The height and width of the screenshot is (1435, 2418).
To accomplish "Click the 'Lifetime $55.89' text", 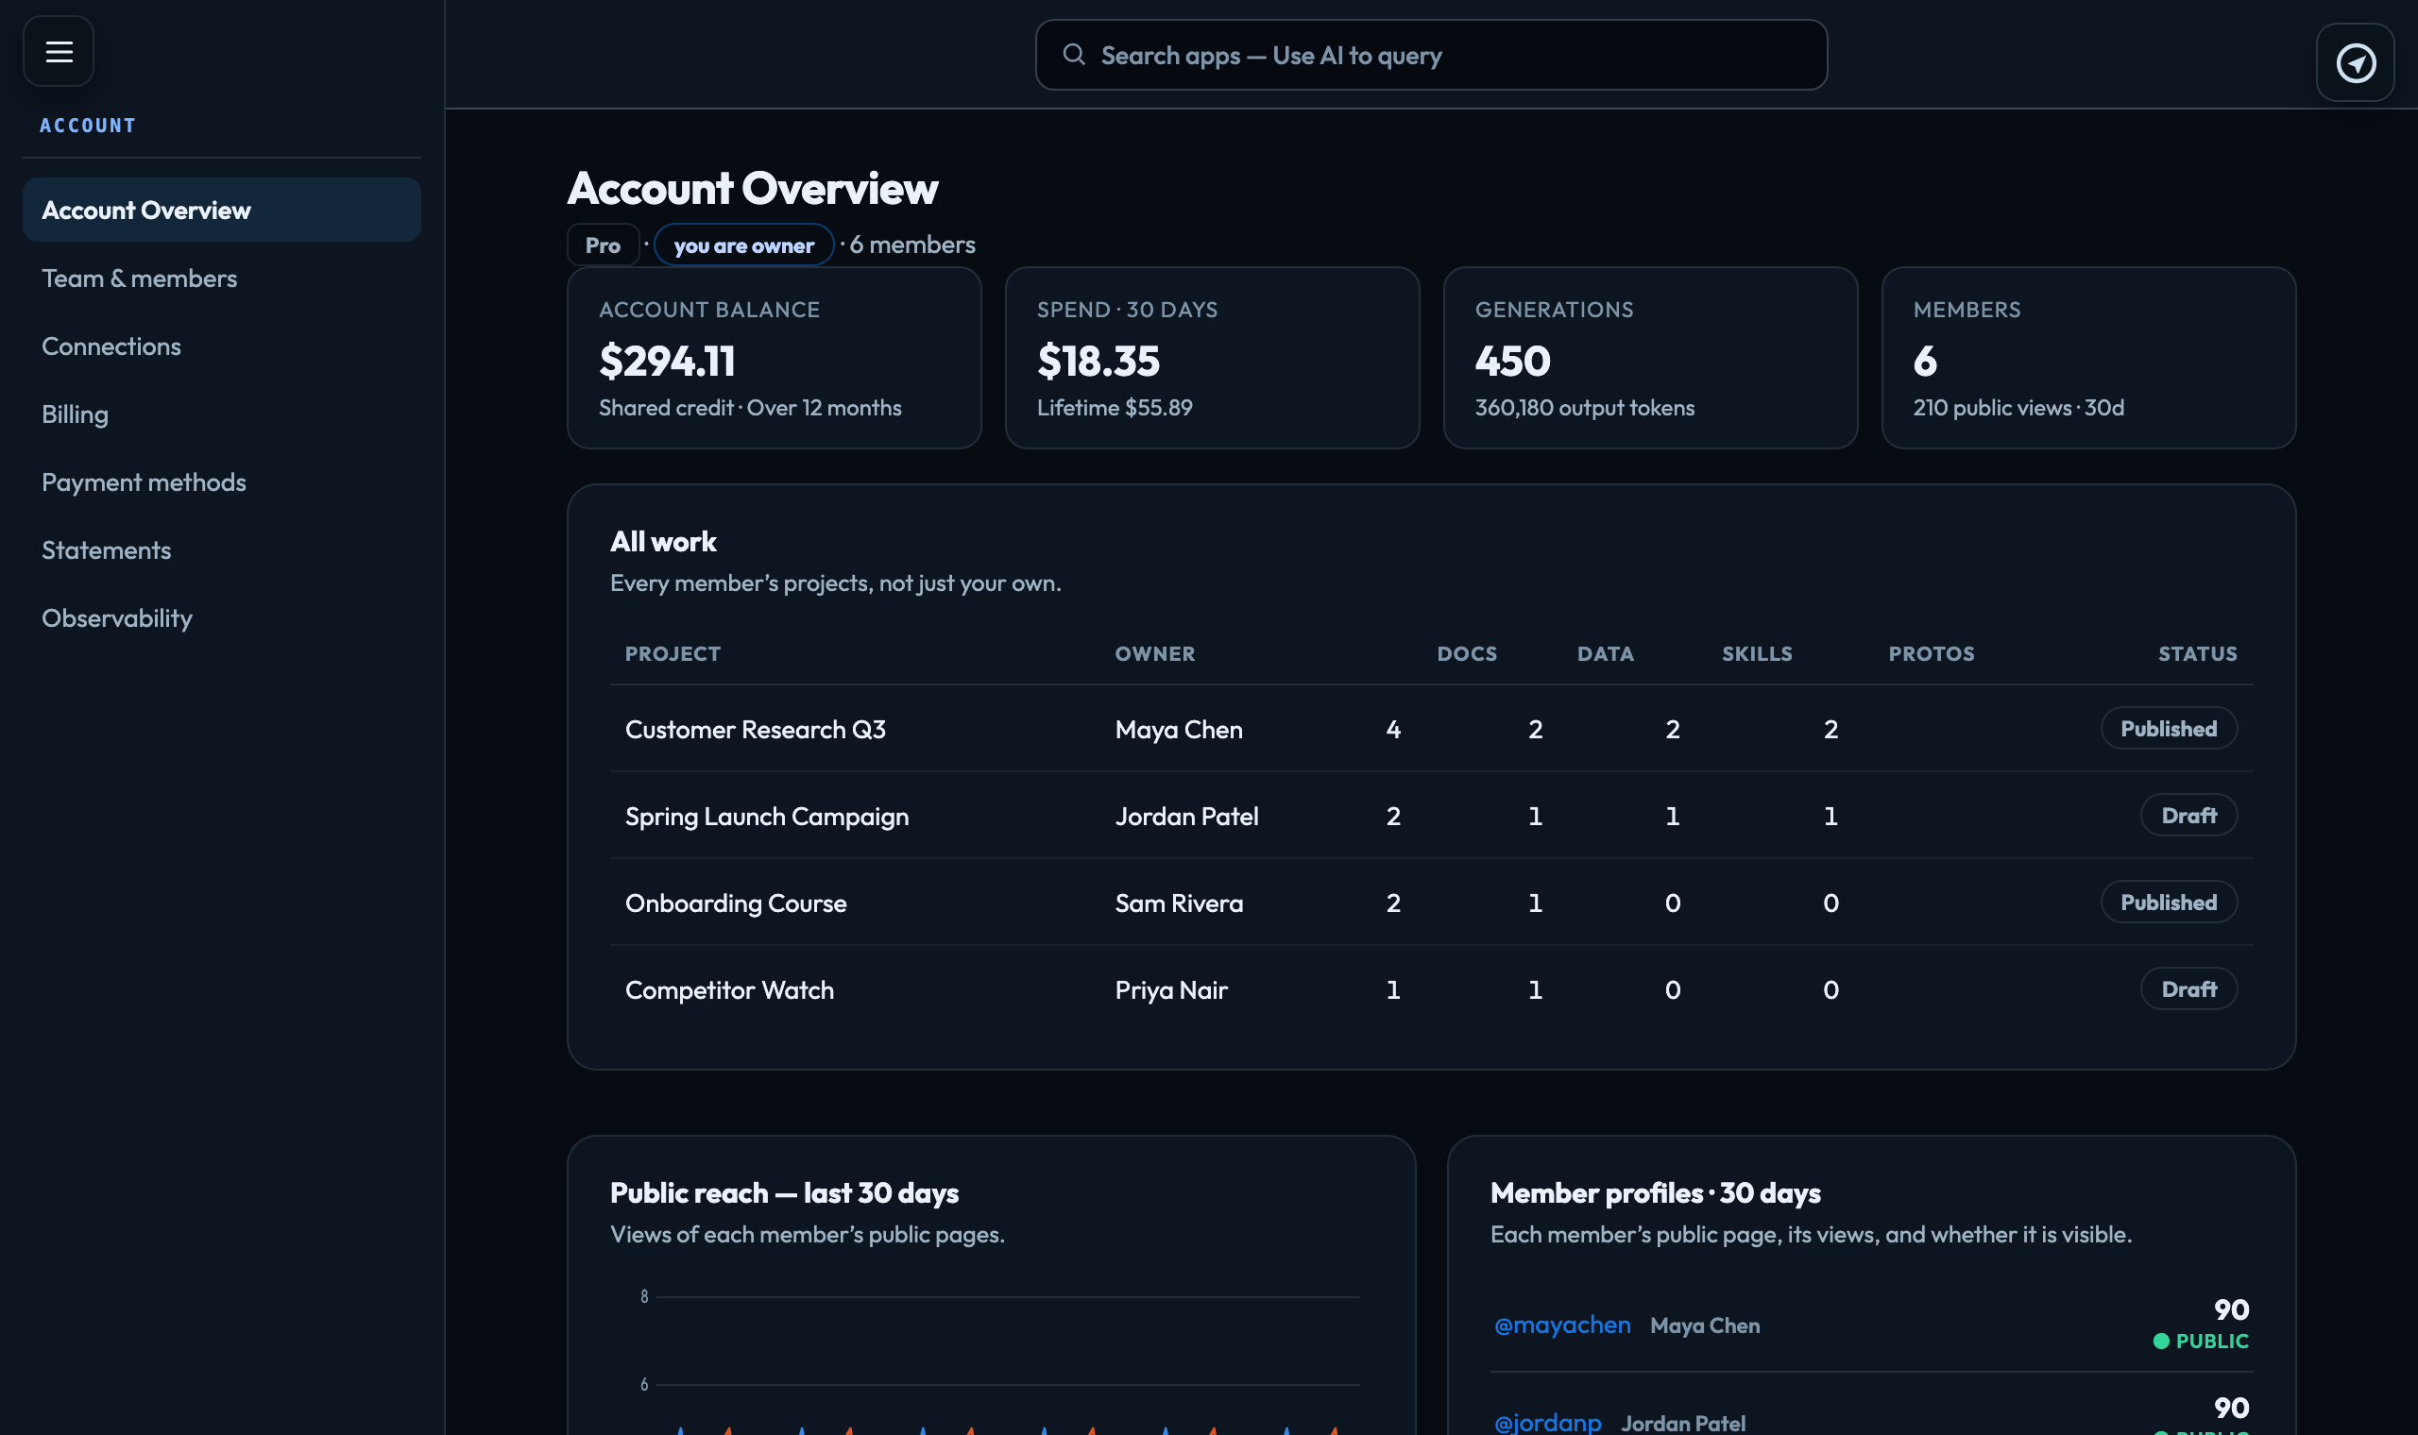I will (1115, 408).
